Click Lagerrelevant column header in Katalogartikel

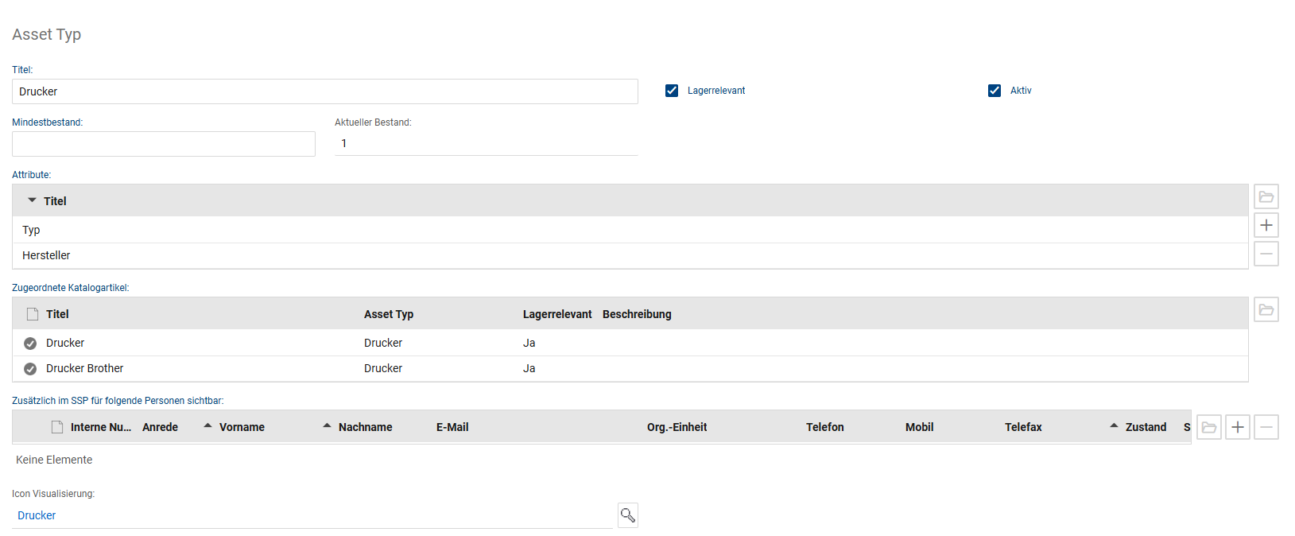(x=557, y=314)
